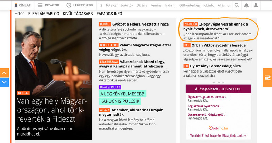Open 'Választásnak látszó tárgy' article
The width and height of the screenshot is (272, 143).
point(132,64)
